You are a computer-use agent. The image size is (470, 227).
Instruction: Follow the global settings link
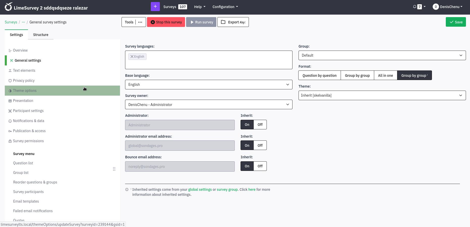[x=200, y=190]
